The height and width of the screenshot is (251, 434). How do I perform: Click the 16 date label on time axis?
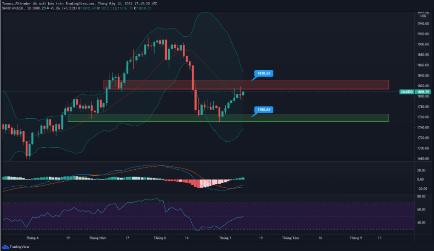(x=320, y=238)
